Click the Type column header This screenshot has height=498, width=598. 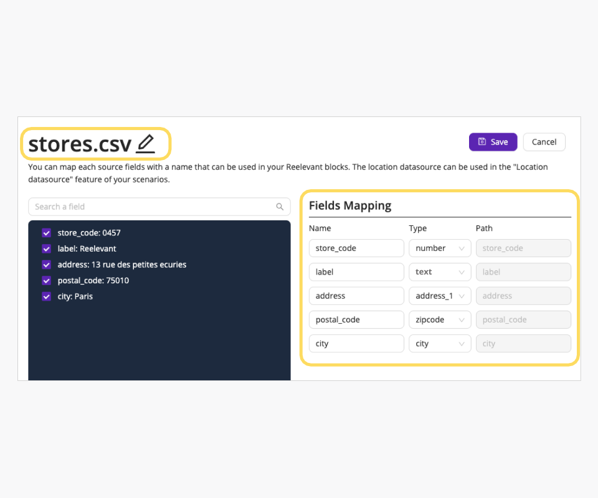click(417, 228)
